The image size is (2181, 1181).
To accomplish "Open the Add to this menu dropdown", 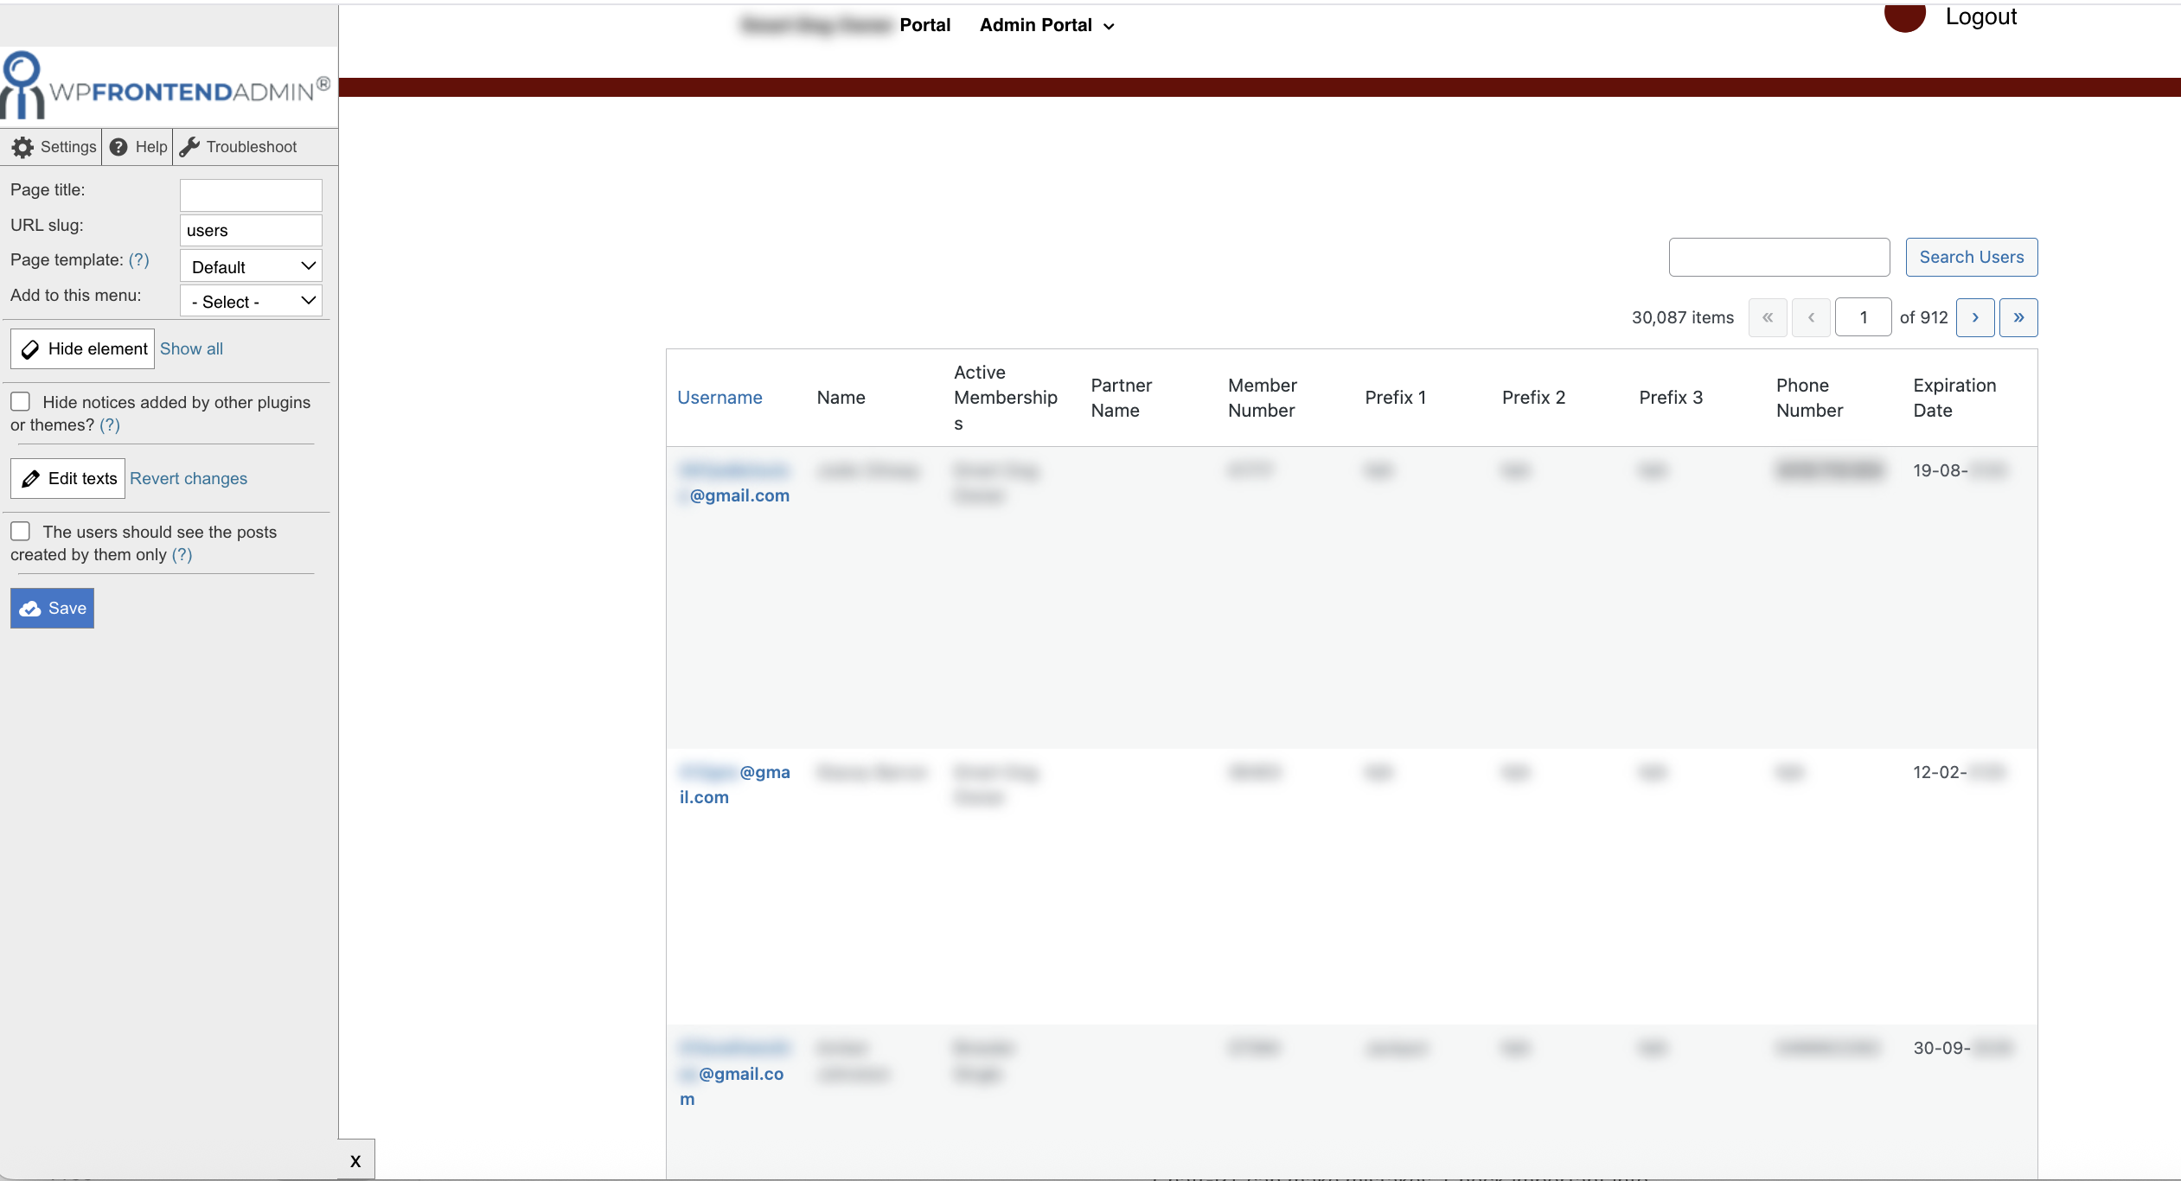I will tap(251, 301).
